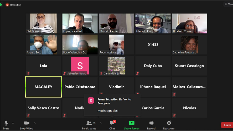
Task: Open the Chat panel
Action: 112,124
